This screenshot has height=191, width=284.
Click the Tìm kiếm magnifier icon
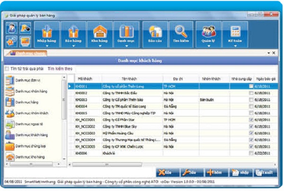pyautogui.click(x=181, y=31)
